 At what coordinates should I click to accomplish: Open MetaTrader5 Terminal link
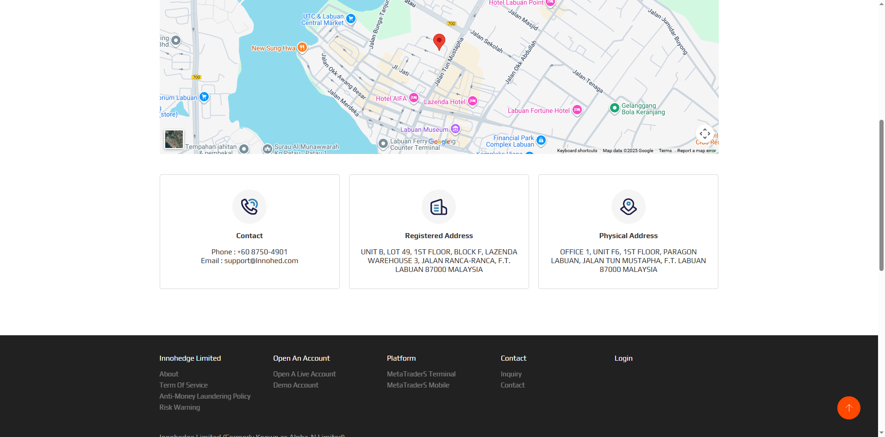pyautogui.click(x=421, y=374)
